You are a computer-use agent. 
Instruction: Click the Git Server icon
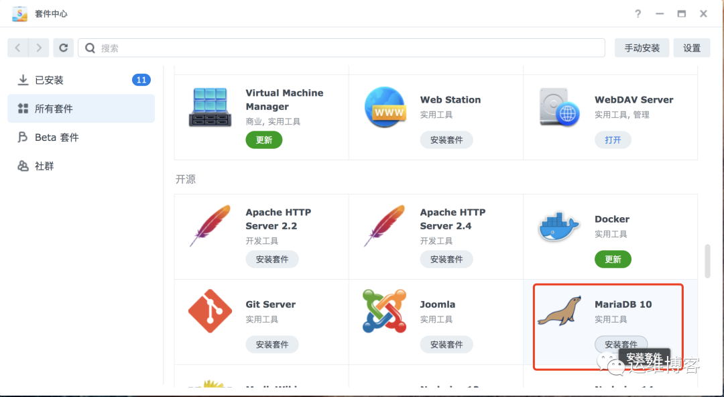click(210, 311)
